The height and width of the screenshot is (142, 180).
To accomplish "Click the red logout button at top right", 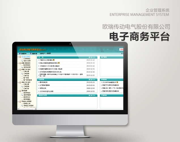I will click(x=121, y=50).
